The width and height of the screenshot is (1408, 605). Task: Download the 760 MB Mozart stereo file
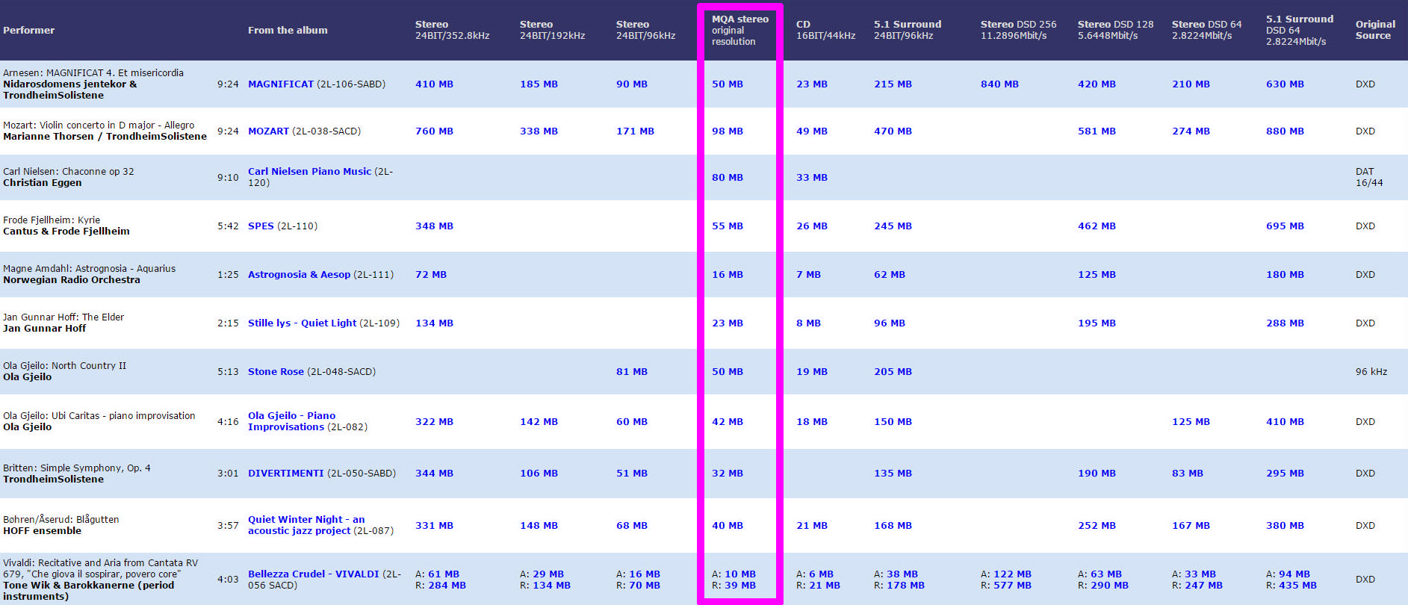click(434, 131)
